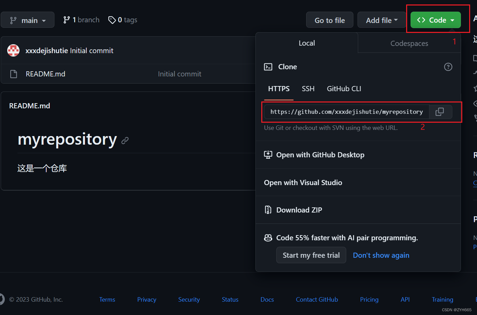Image resolution: width=477 pixels, height=315 pixels.
Task: Open the Pricing footer link
Action: pyautogui.click(x=369, y=300)
